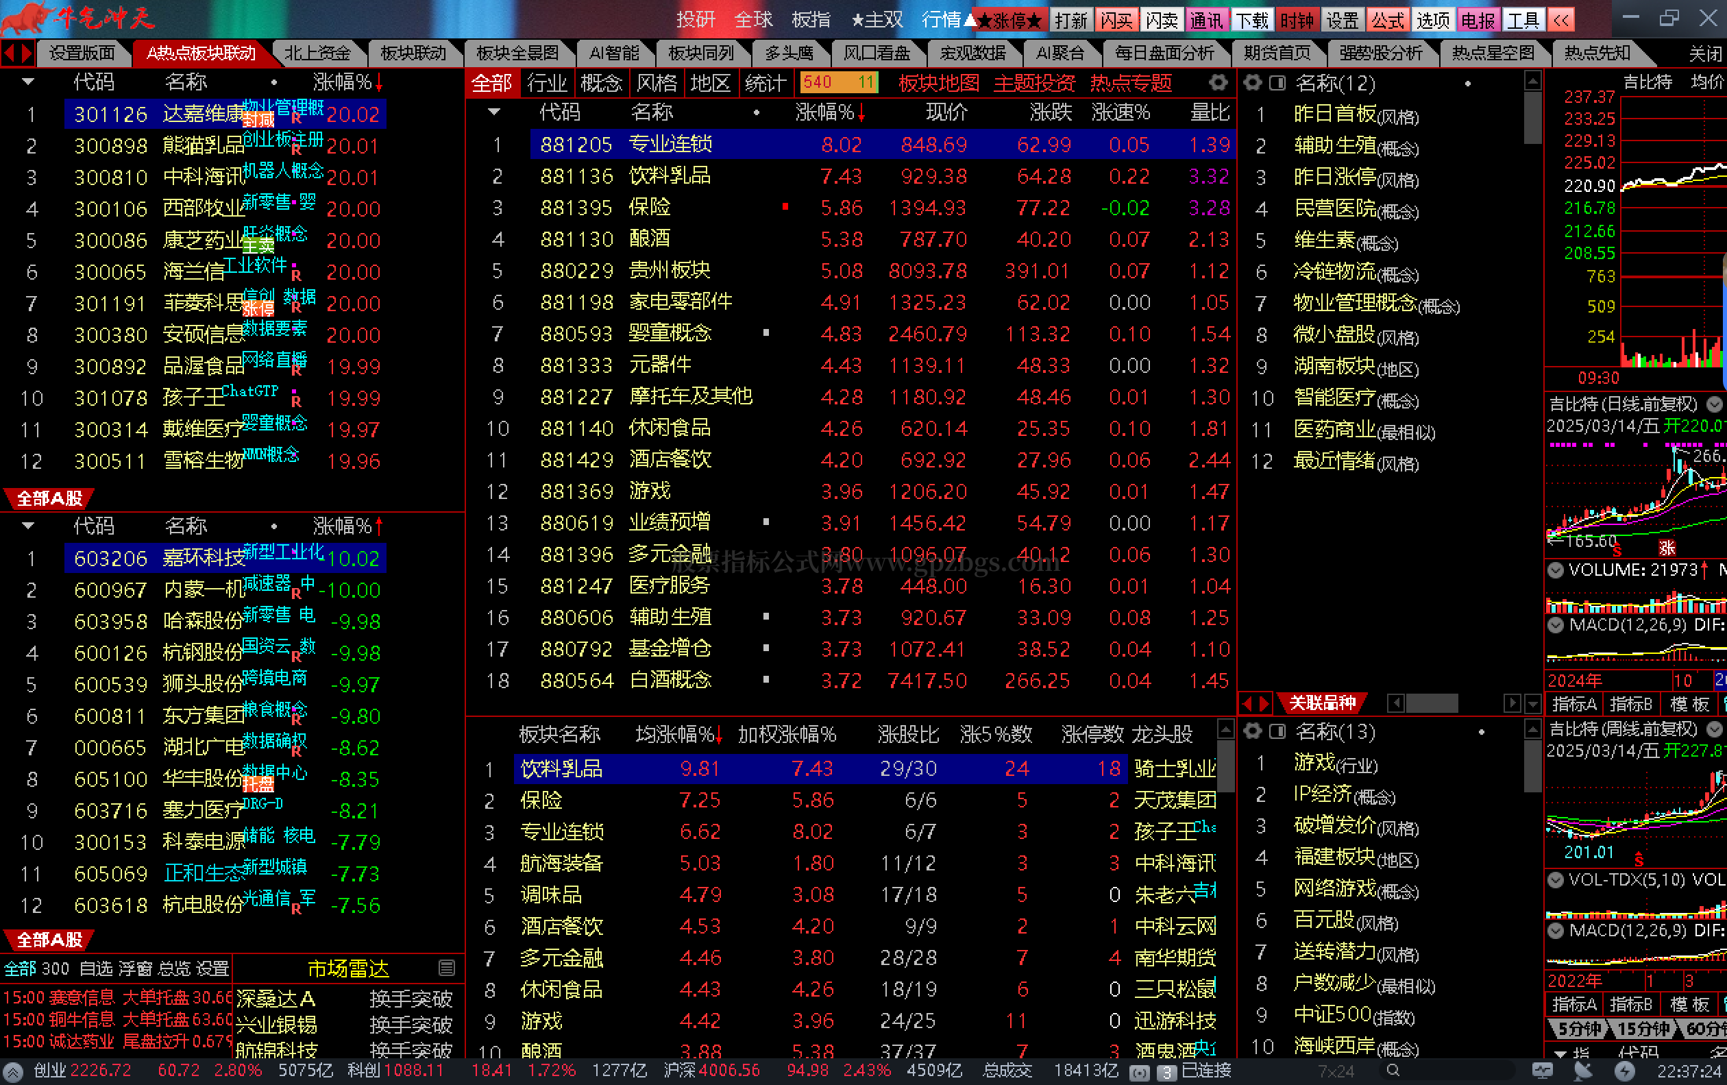The height and width of the screenshot is (1085, 1727).
Task: Click the 公式 toolbar button
Action: coord(1388,20)
